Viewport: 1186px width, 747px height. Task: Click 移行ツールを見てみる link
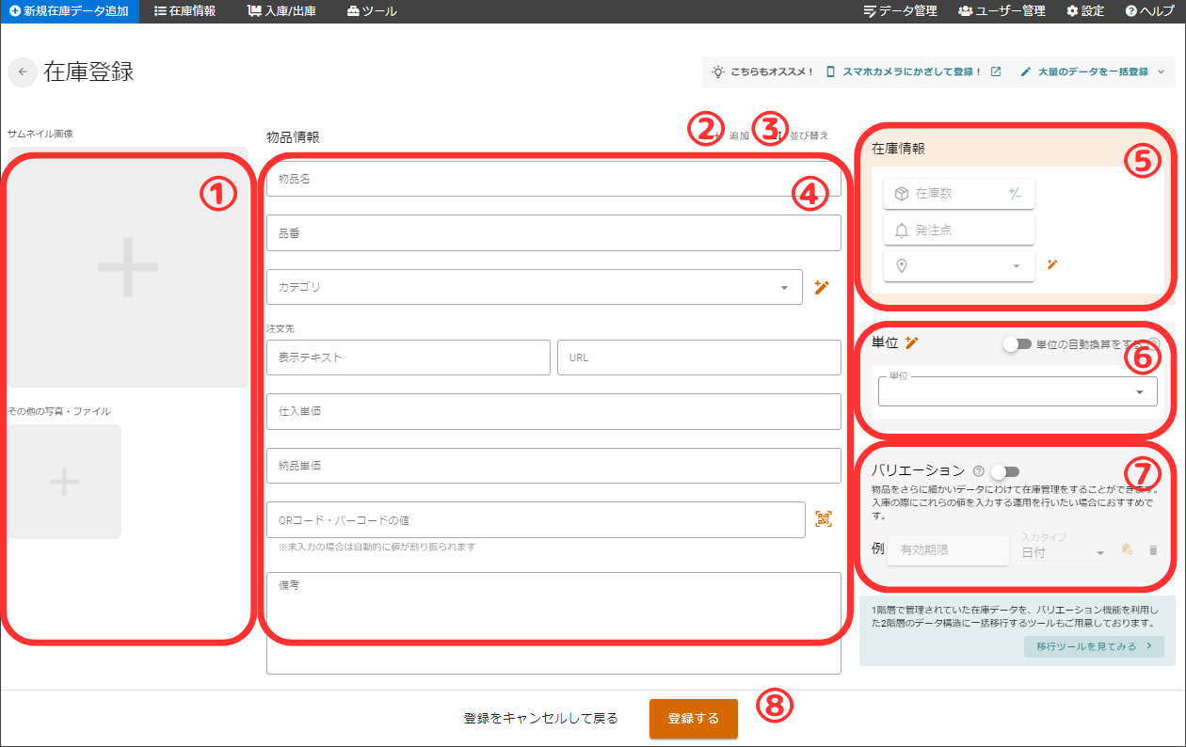pos(1093,647)
